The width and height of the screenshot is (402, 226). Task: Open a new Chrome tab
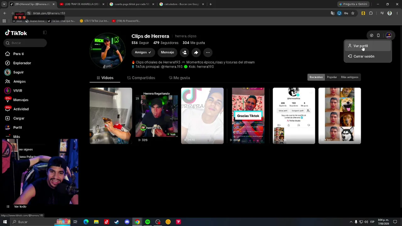[x=210, y=4]
